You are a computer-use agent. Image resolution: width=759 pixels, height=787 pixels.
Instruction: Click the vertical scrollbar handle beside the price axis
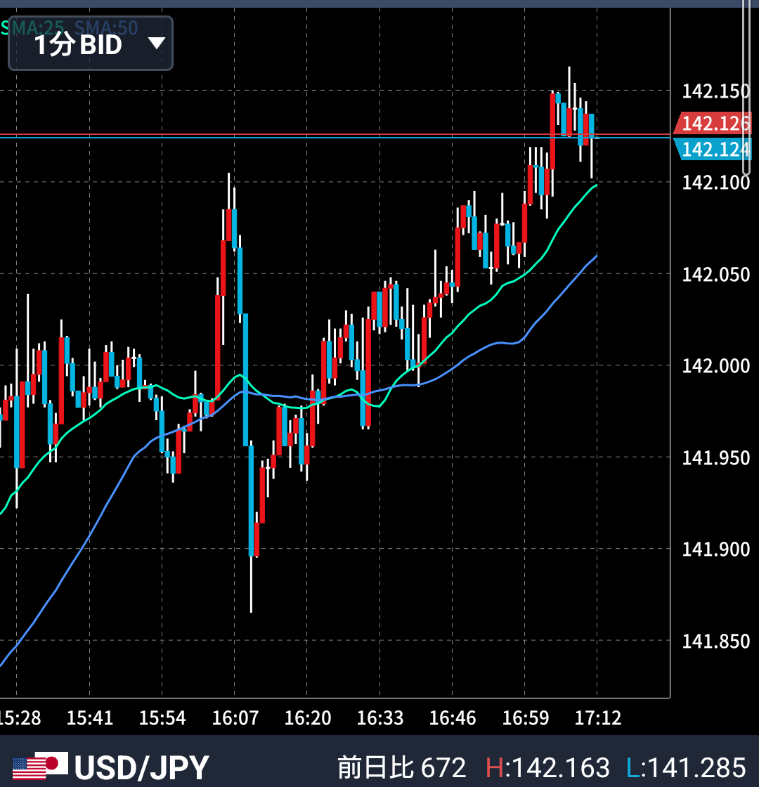tap(746, 88)
